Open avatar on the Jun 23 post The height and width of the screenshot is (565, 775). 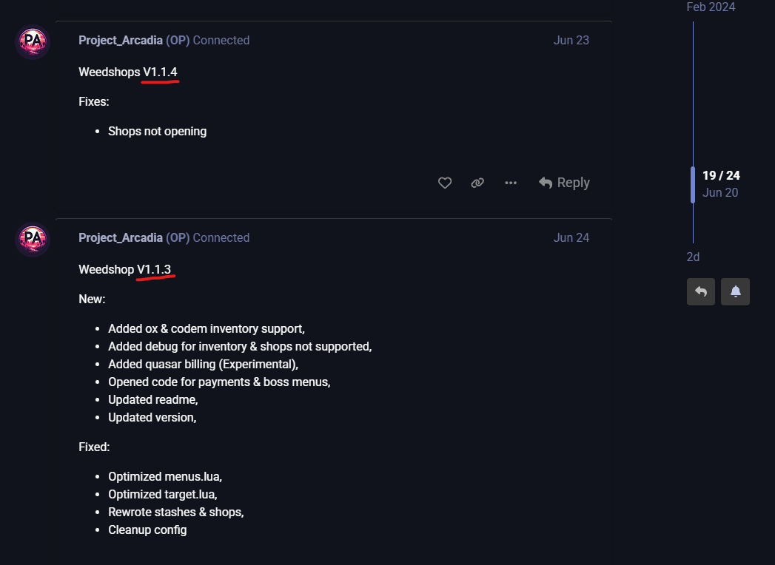coord(33,42)
